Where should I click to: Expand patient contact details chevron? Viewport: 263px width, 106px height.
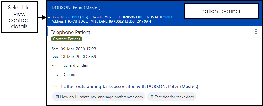(49, 17)
